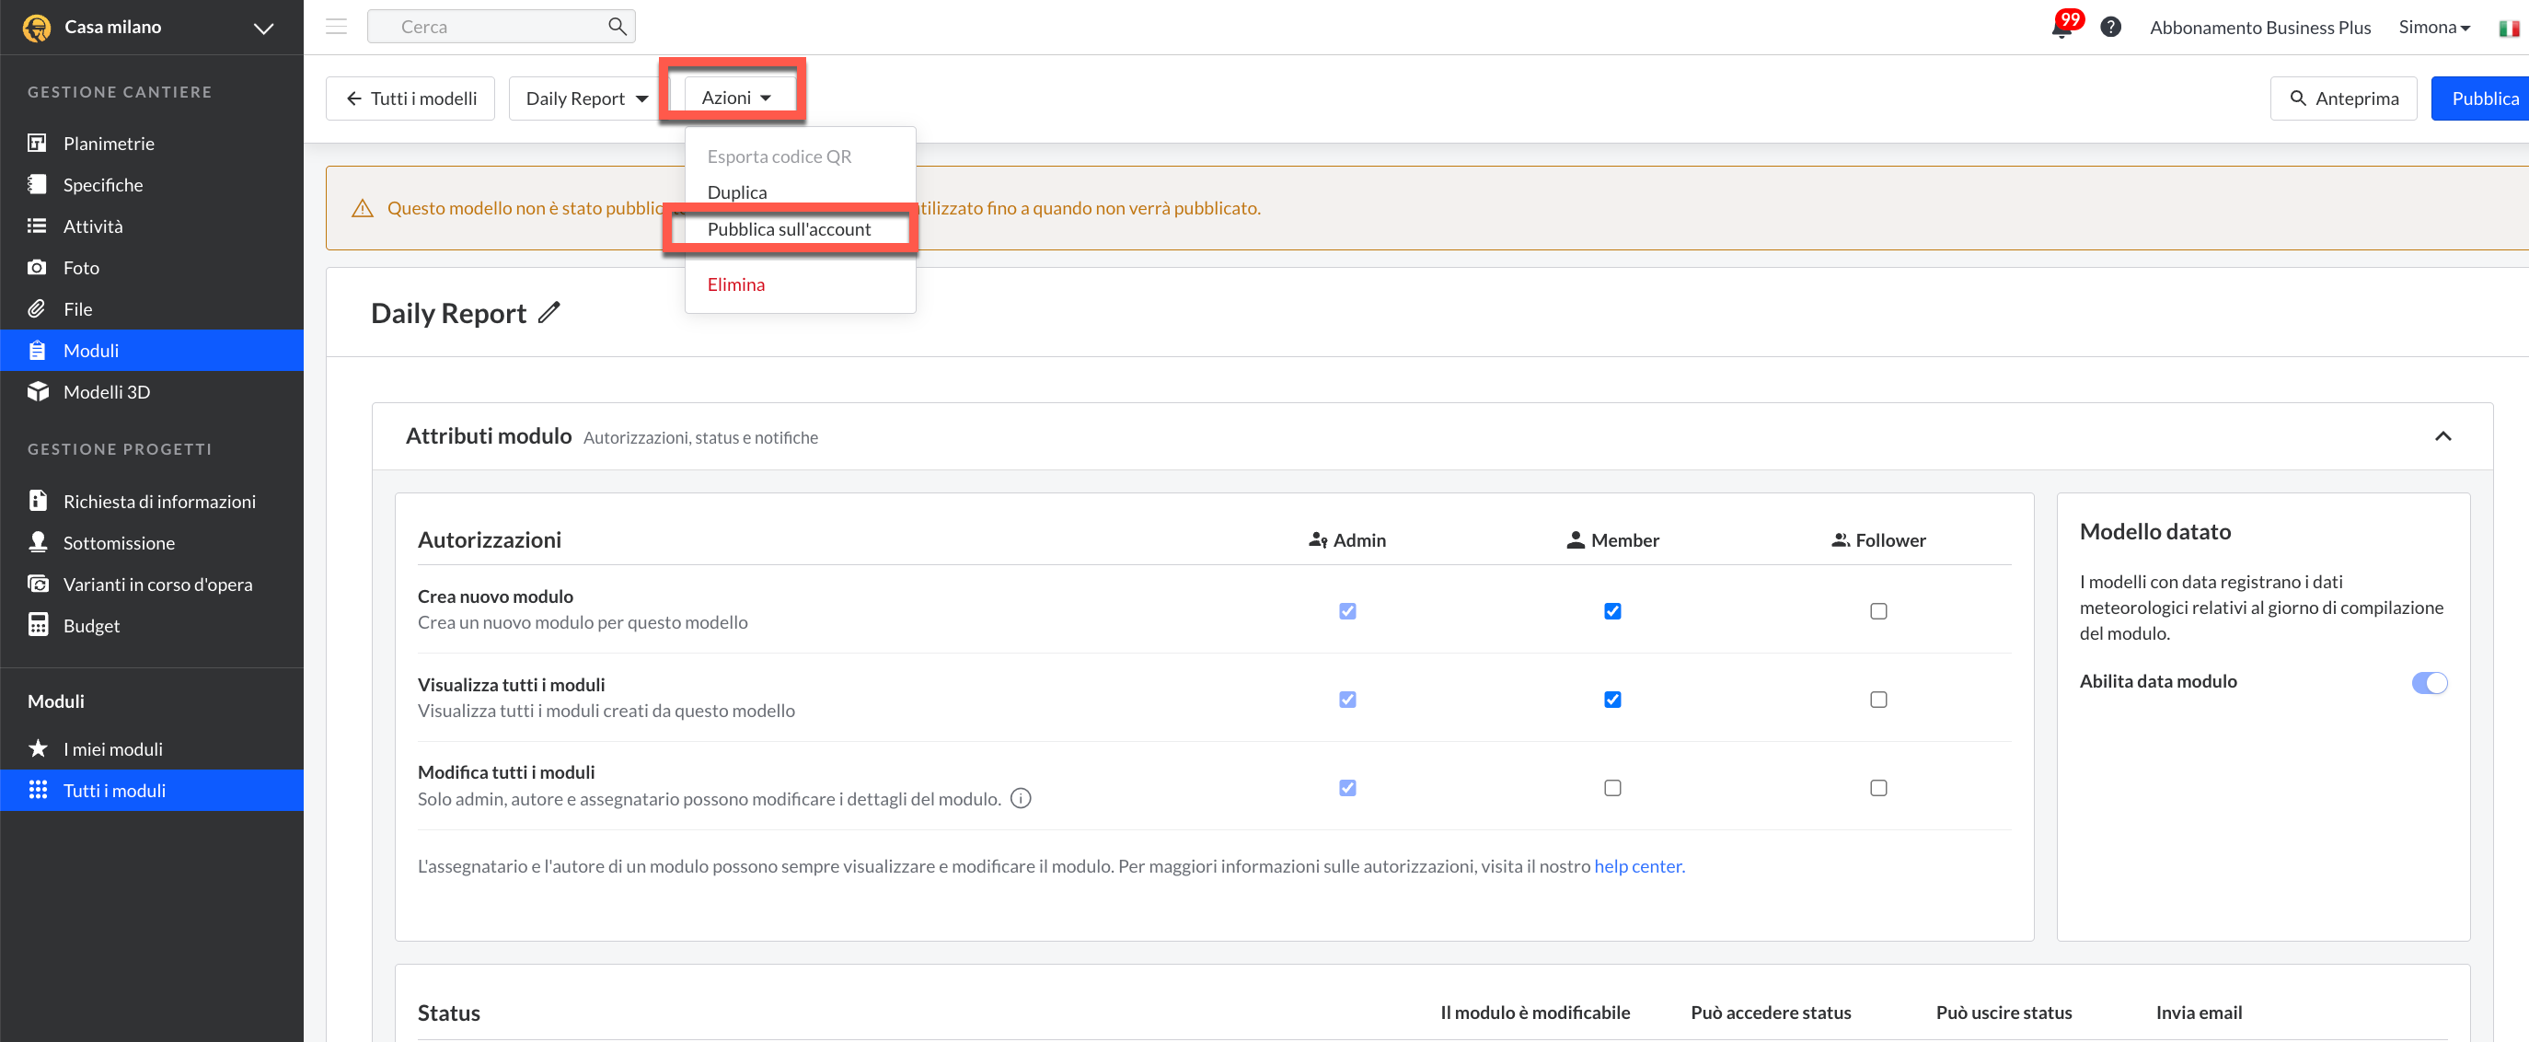Screen dimensions: 2529x1042
Task: Follow the help center link
Action: click(1636, 866)
